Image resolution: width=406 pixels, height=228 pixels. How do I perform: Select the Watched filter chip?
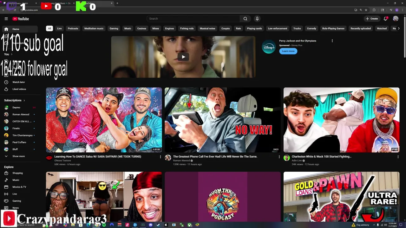coord(382,28)
